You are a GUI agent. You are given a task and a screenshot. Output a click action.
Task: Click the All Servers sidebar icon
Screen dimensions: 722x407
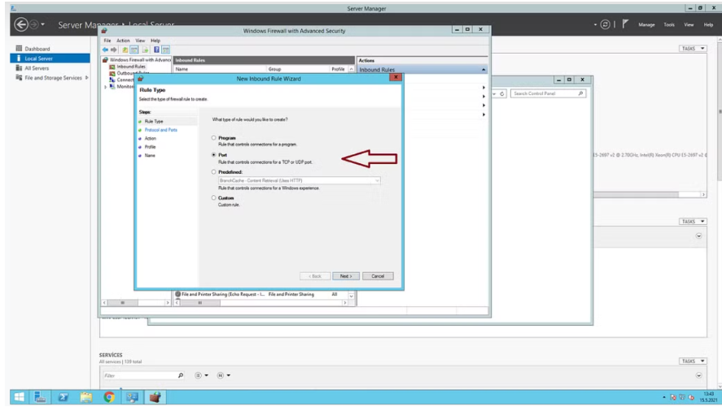19,68
